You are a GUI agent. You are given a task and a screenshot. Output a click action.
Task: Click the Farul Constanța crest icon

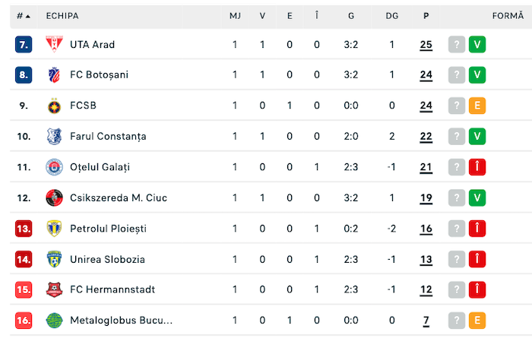tap(54, 137)
